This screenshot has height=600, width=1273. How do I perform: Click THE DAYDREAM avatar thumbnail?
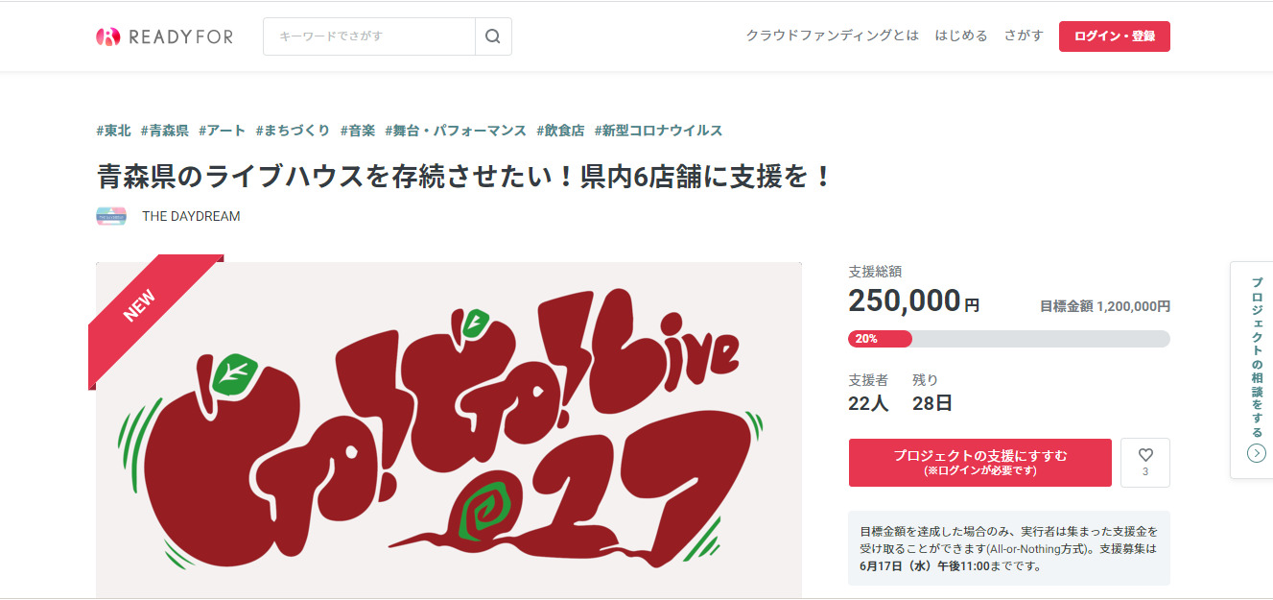tap(111, 216)
